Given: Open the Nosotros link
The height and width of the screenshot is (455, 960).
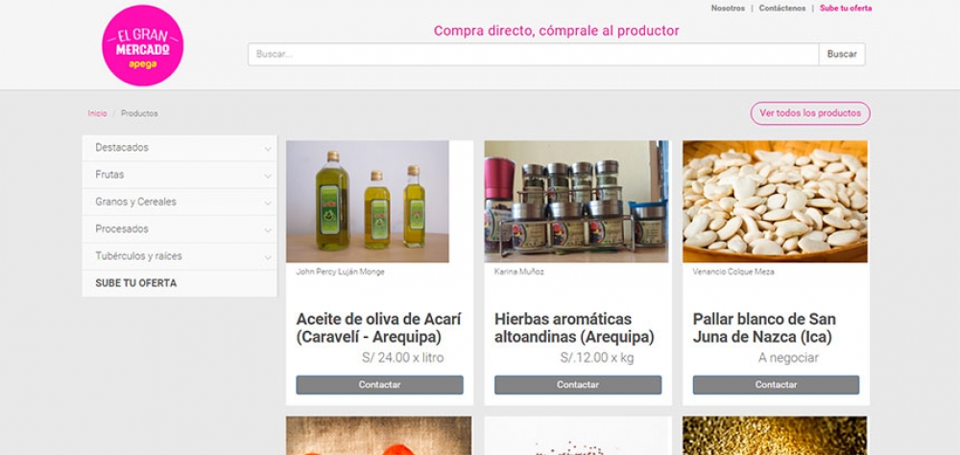Looking at the screenshot, I should tap(728, 8).
